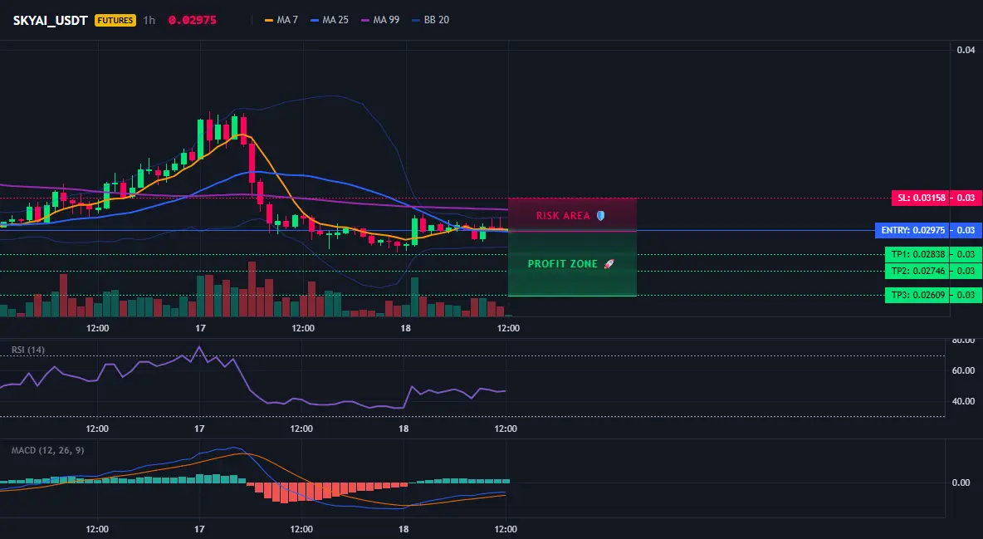Click the RISK AREA label
This screenshot has width=983, height=539.
(563, 216)
